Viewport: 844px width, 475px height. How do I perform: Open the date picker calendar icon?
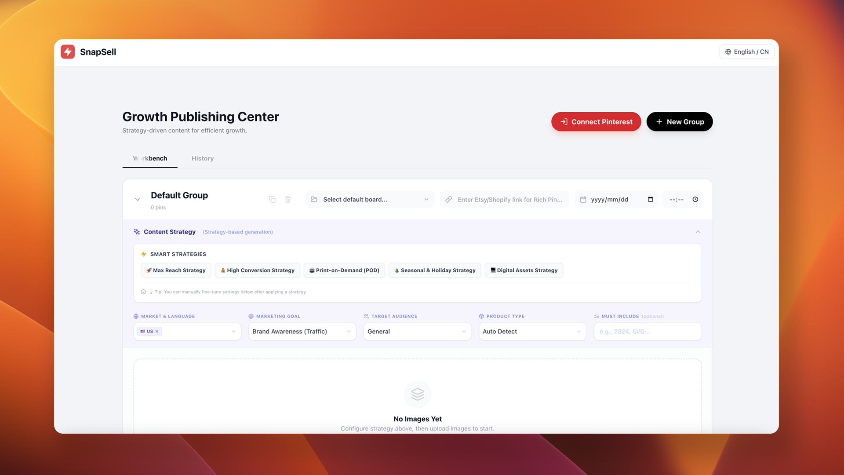650,200
